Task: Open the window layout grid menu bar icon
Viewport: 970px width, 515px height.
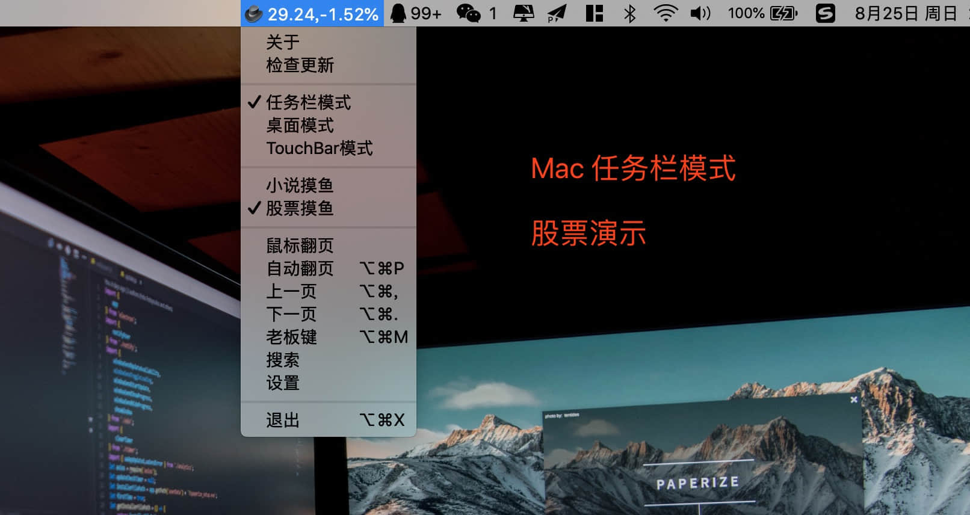Action: (595, 13)
